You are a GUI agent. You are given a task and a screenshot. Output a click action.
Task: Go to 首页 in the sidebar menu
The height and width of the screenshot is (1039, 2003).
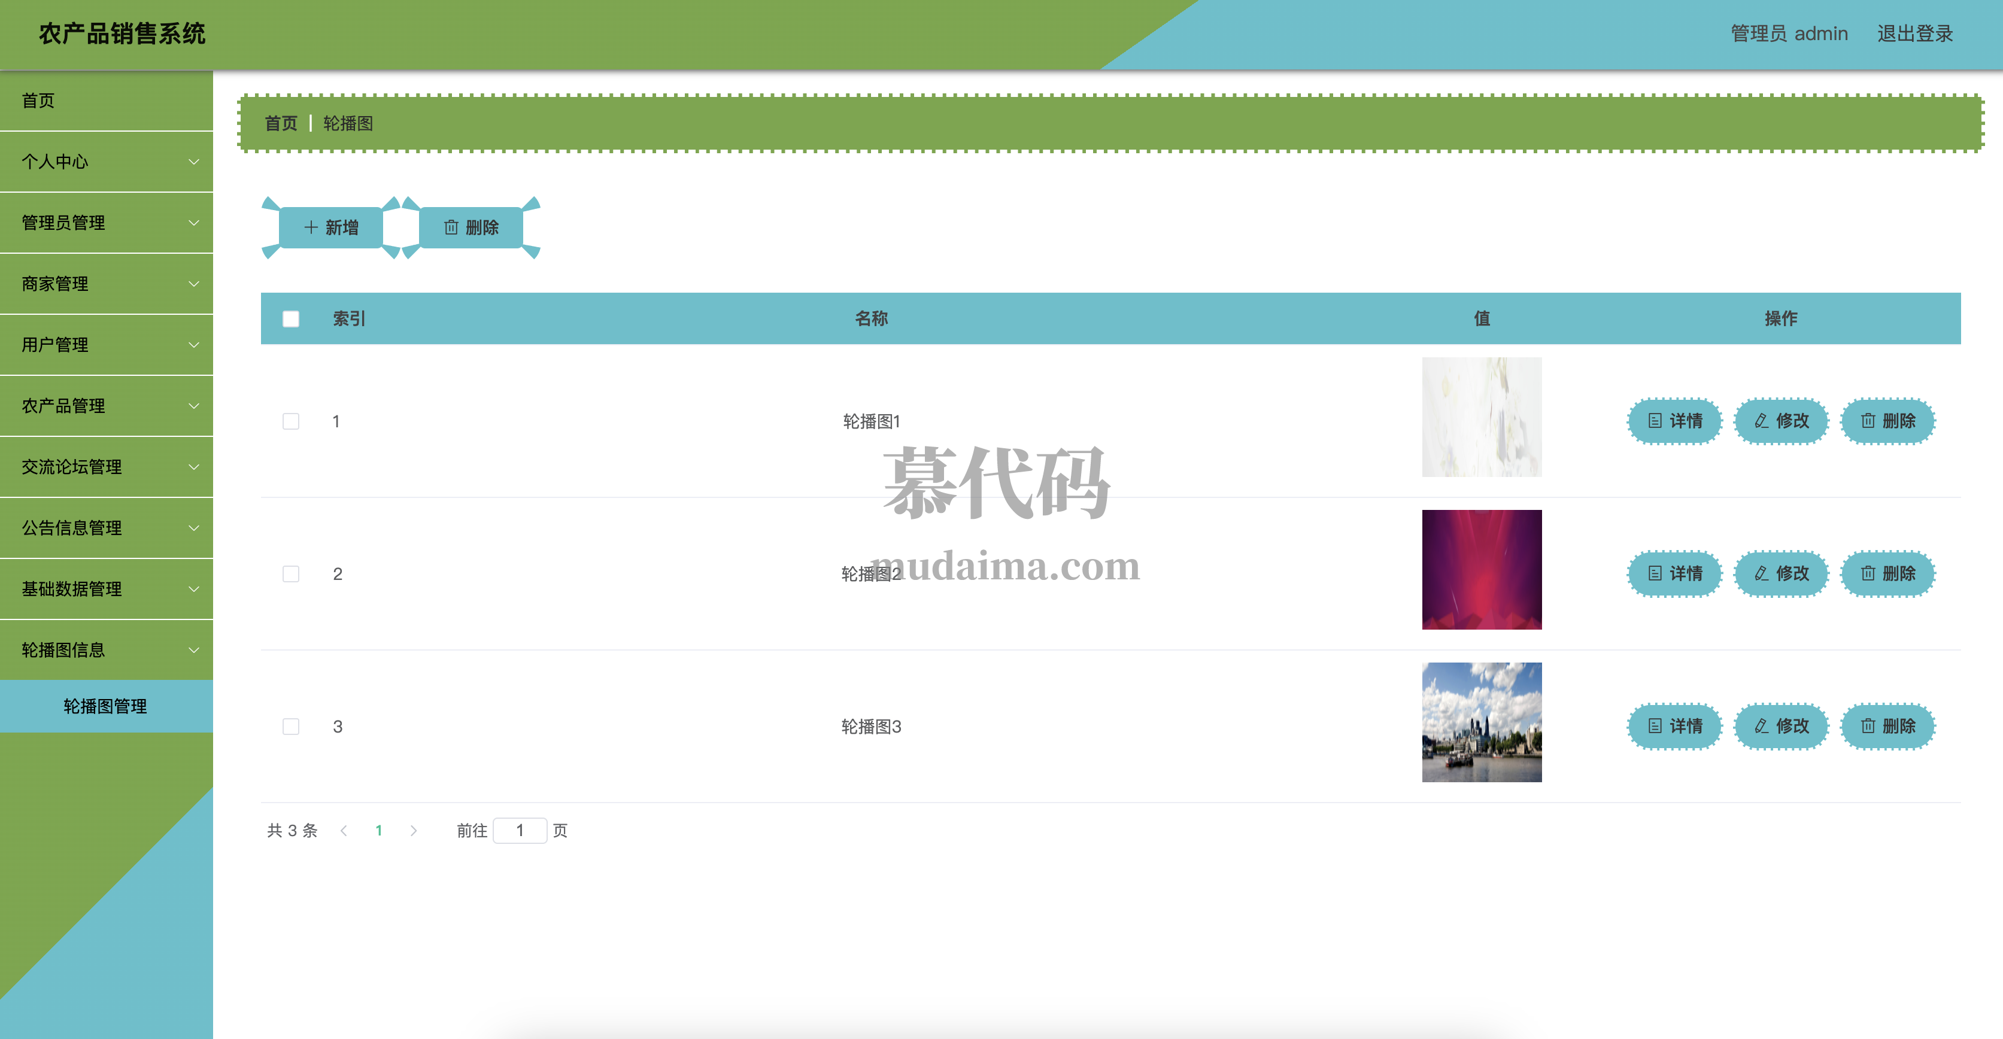[x=39, y=101]
